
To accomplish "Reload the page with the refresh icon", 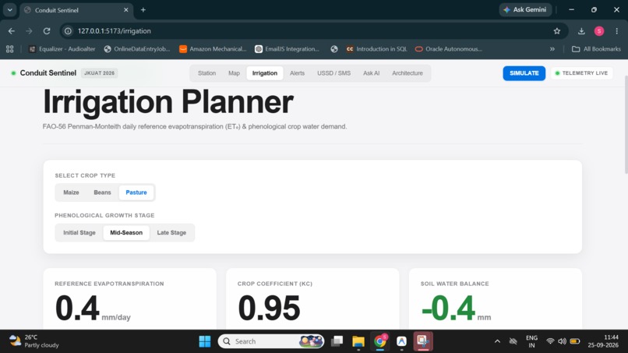I will (47, 31).
